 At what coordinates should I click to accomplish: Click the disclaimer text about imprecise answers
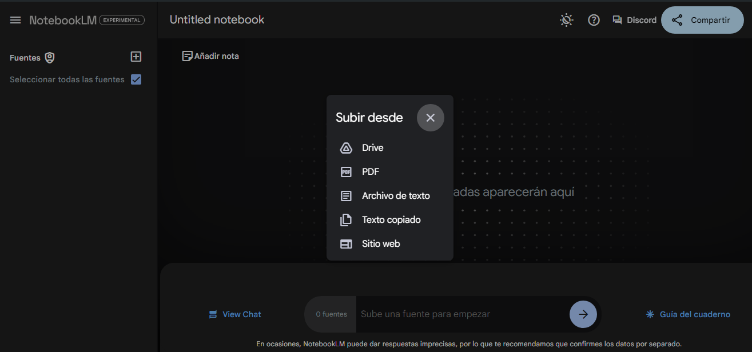[469, 344]
